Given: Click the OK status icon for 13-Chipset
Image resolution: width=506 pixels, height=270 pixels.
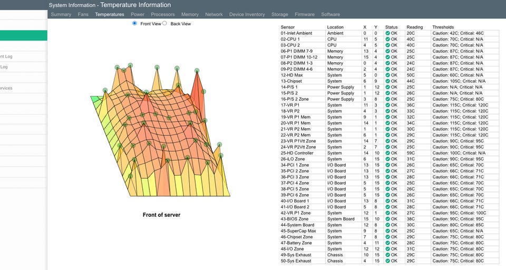Looking at the screenshot, I should tap(387, 81).
